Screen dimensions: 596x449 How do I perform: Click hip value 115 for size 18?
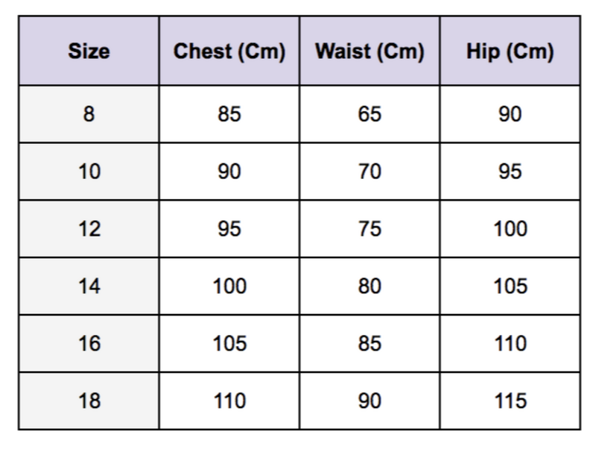tap(510, 401)
